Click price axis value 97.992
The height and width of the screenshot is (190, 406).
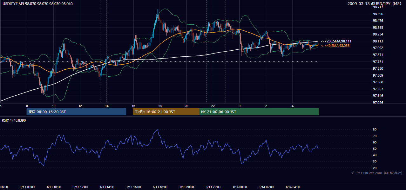point(378,48)
